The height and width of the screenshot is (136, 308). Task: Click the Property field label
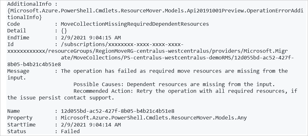[x=20, y=118]
